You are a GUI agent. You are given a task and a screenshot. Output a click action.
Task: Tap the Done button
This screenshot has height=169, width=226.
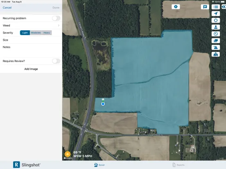tap(56, 8)
